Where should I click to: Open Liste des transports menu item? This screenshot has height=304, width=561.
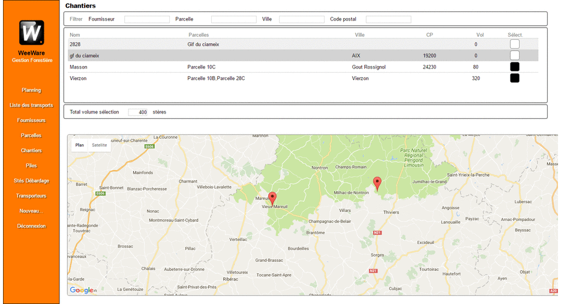click(x=31, y=105)
